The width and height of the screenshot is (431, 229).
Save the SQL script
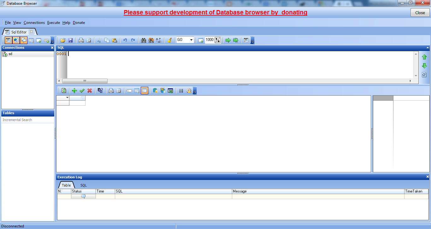[x=71, y=40]
